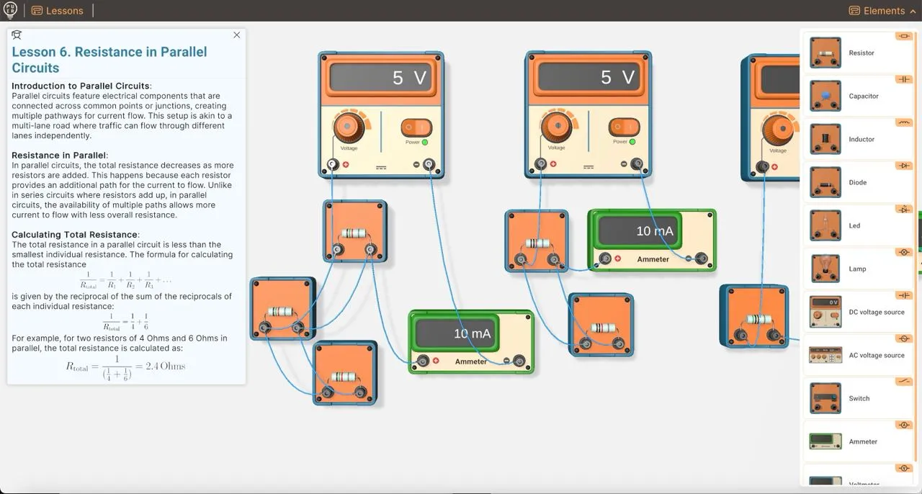922x494 pixels.
Task: Add a DC voltage source element
Action: point(859,311)
